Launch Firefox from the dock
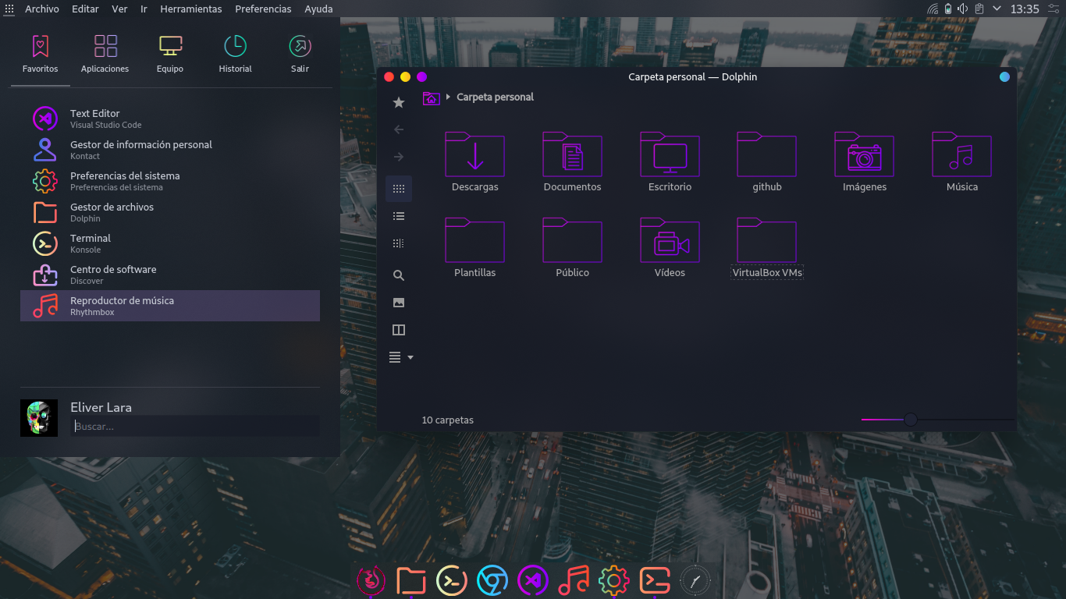Screen dimensions: 1066x599 point(371,580)
